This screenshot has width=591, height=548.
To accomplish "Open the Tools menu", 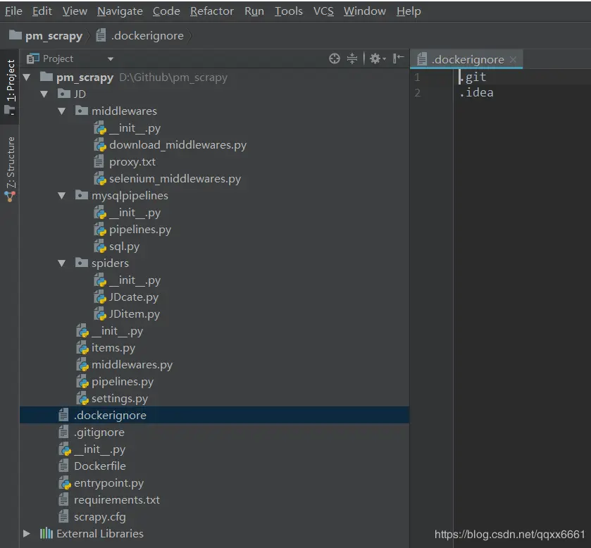I will [288, 11].
